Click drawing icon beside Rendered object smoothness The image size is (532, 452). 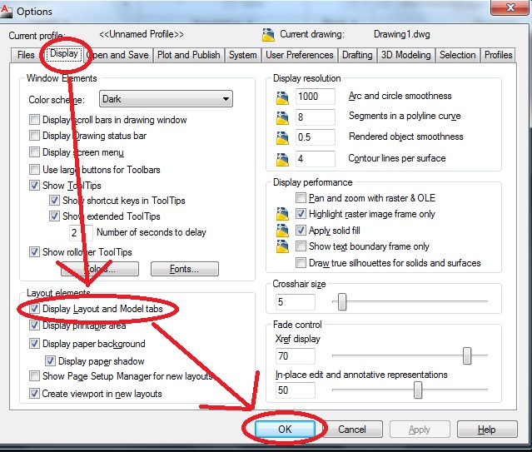pyautogui.click(x=282, y=138)
